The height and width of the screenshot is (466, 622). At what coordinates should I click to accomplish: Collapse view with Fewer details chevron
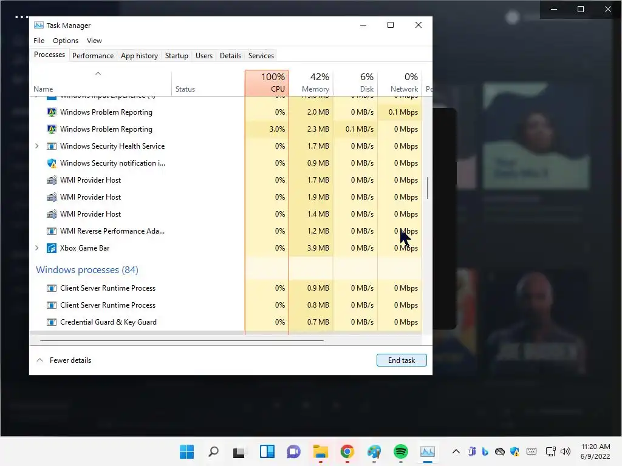pos(39,360)
